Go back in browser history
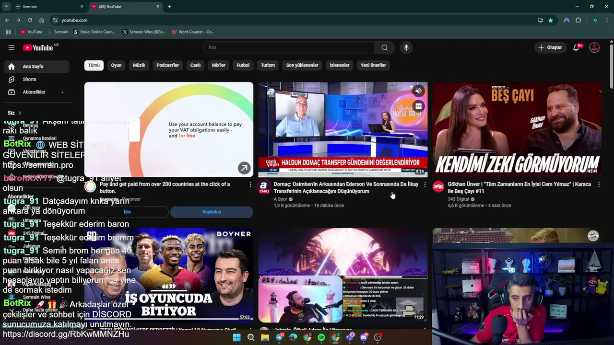The image size is (614, 345). pos(7,20)
